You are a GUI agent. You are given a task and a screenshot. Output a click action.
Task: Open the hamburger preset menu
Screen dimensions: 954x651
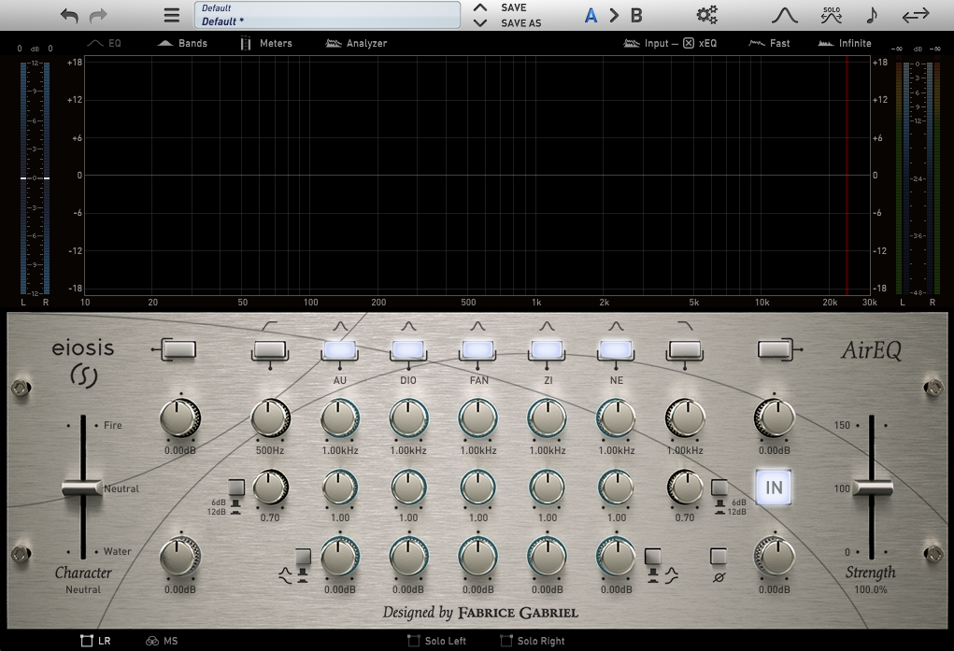pyautogui.click(x=172, y=15)
